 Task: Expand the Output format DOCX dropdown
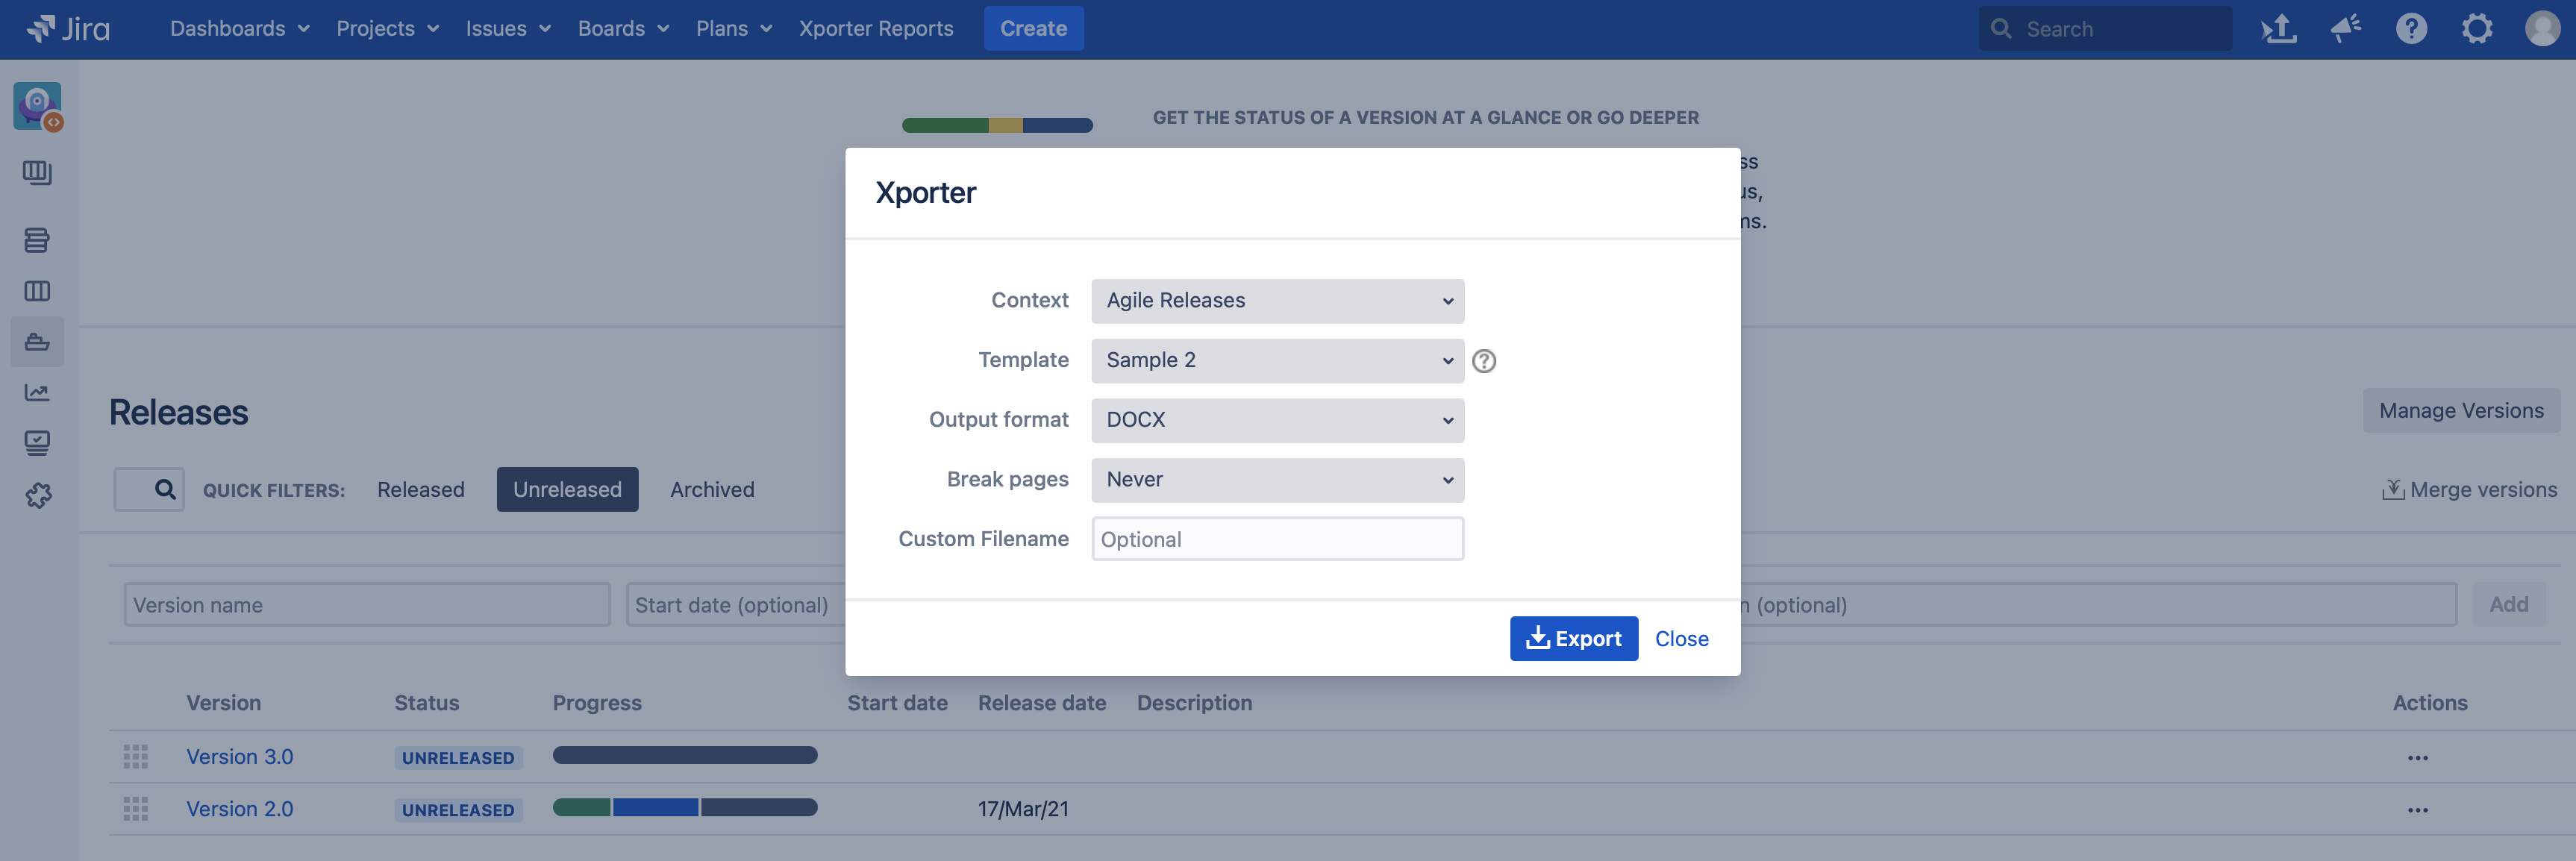coord(1277,420)
